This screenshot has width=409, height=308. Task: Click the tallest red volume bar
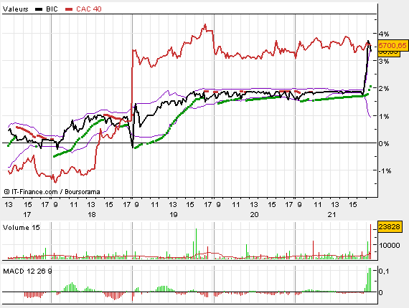[x=370, y=241]
